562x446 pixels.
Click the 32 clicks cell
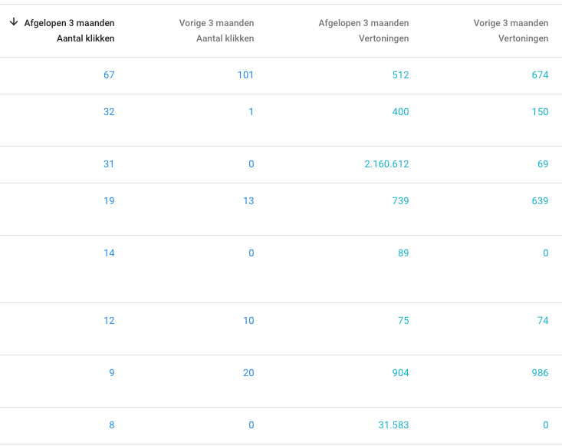click(109, 112)
